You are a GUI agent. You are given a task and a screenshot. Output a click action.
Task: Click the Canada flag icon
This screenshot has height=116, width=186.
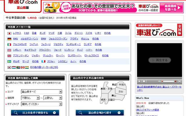coord(23,67)
